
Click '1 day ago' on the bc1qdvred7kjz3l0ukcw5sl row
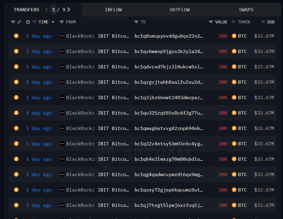[39, 67]
